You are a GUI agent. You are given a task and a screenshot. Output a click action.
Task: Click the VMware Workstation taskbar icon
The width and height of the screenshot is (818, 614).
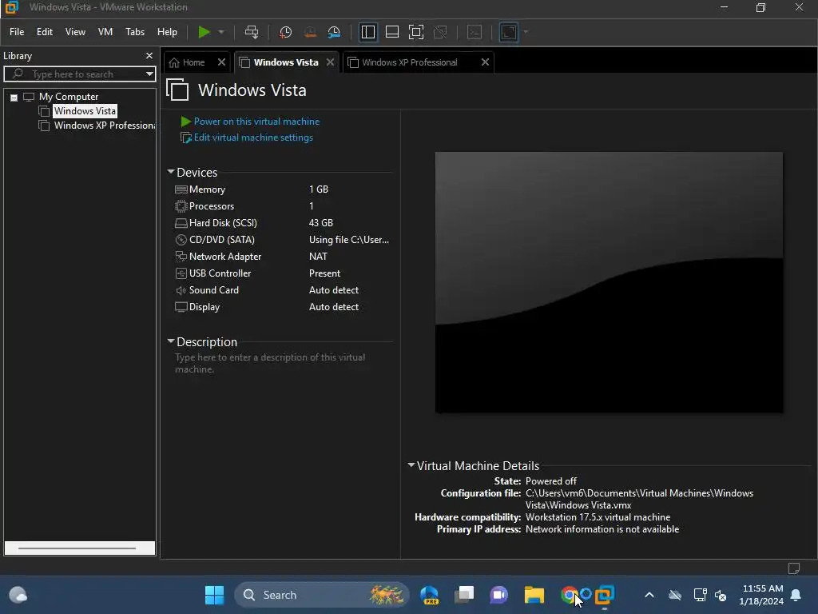click(x=604, y=595)
